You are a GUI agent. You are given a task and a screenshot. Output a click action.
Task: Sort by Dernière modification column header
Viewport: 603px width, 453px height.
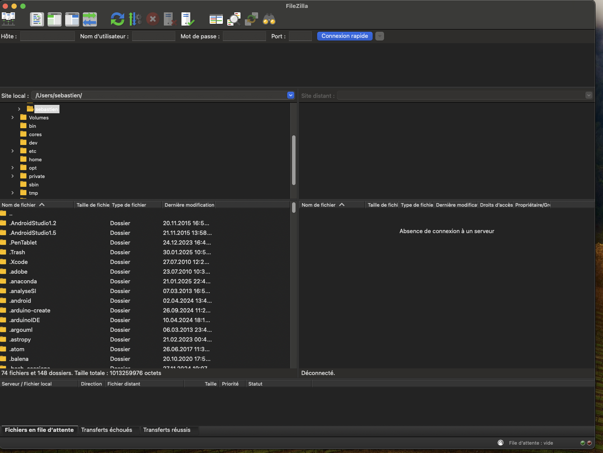[189, 205]
